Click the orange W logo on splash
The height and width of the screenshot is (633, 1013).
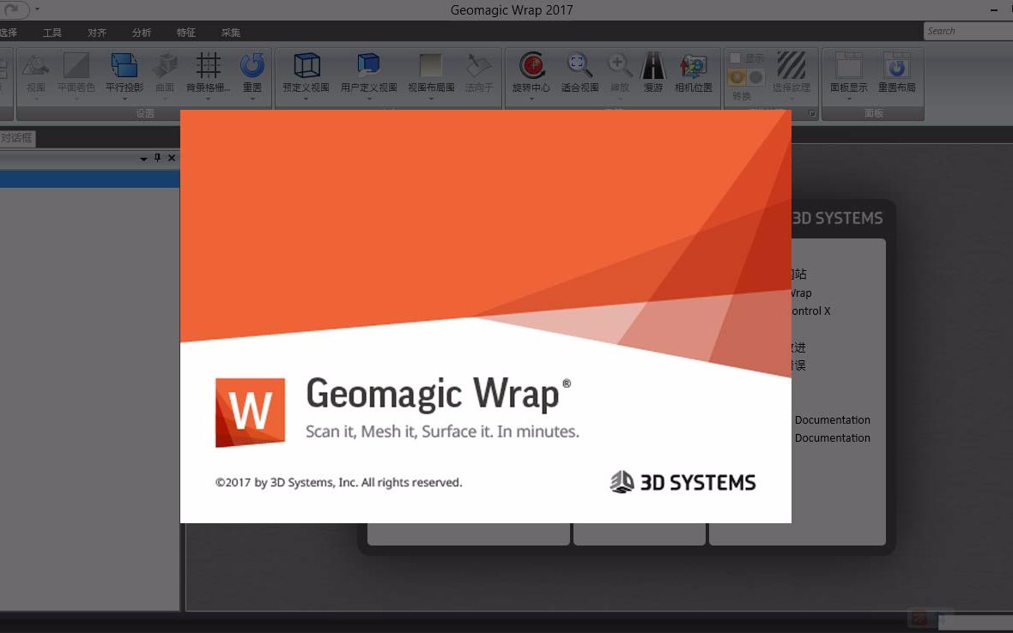click(x=250, y=413)
